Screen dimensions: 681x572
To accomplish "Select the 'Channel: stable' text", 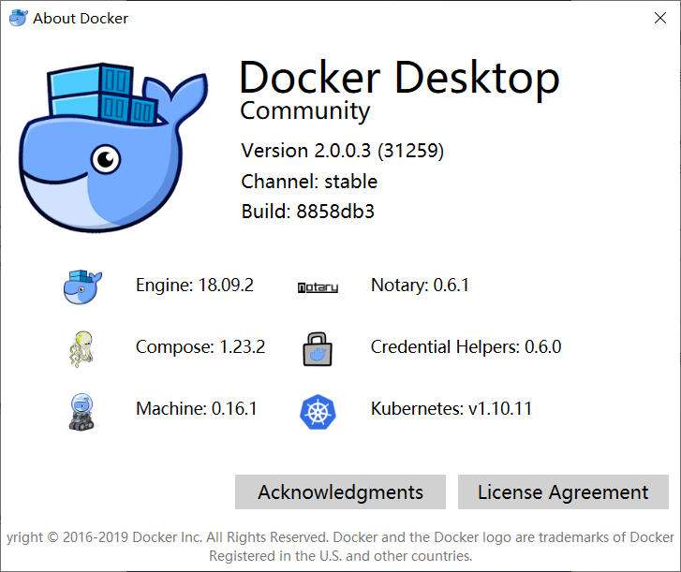I will coord(309,182).
